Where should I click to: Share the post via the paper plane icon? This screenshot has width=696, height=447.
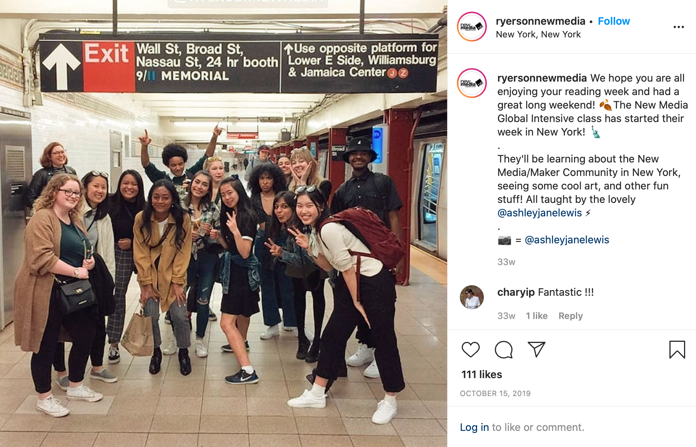click(x=536, y=349)
